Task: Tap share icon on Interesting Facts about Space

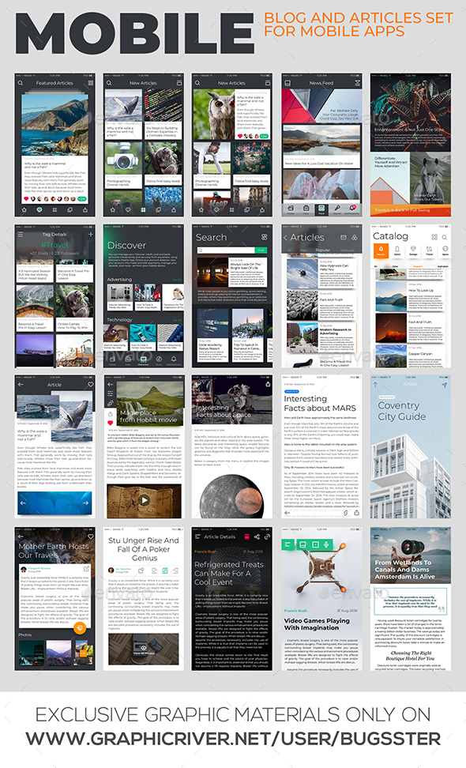Action: (x=268, y=385)
